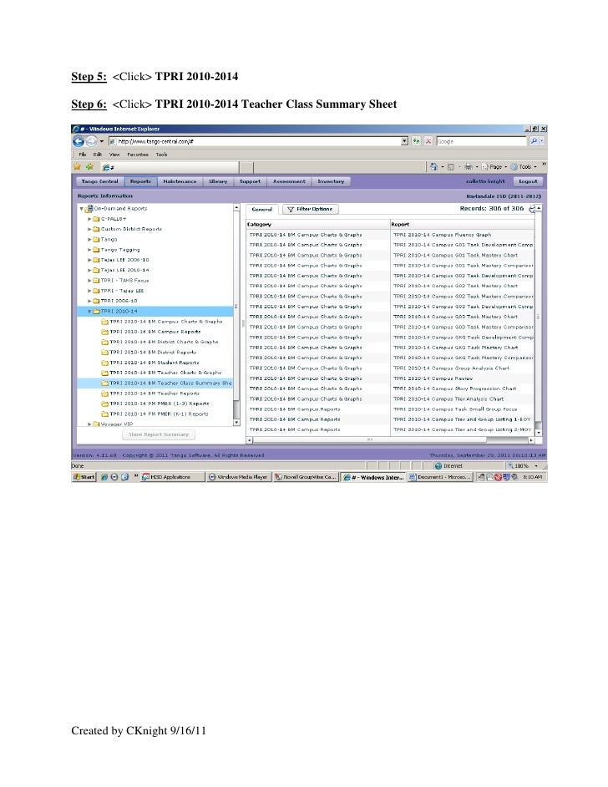
Task: Expand the TPRI 2006-10 node
Action: (x=90, y=301)
